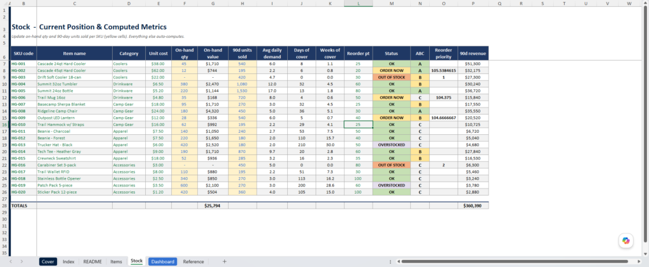649x267 pixels.
Task: Click item Cascade 45qt Hard Cooler
Action: click(x=75, y=71)
